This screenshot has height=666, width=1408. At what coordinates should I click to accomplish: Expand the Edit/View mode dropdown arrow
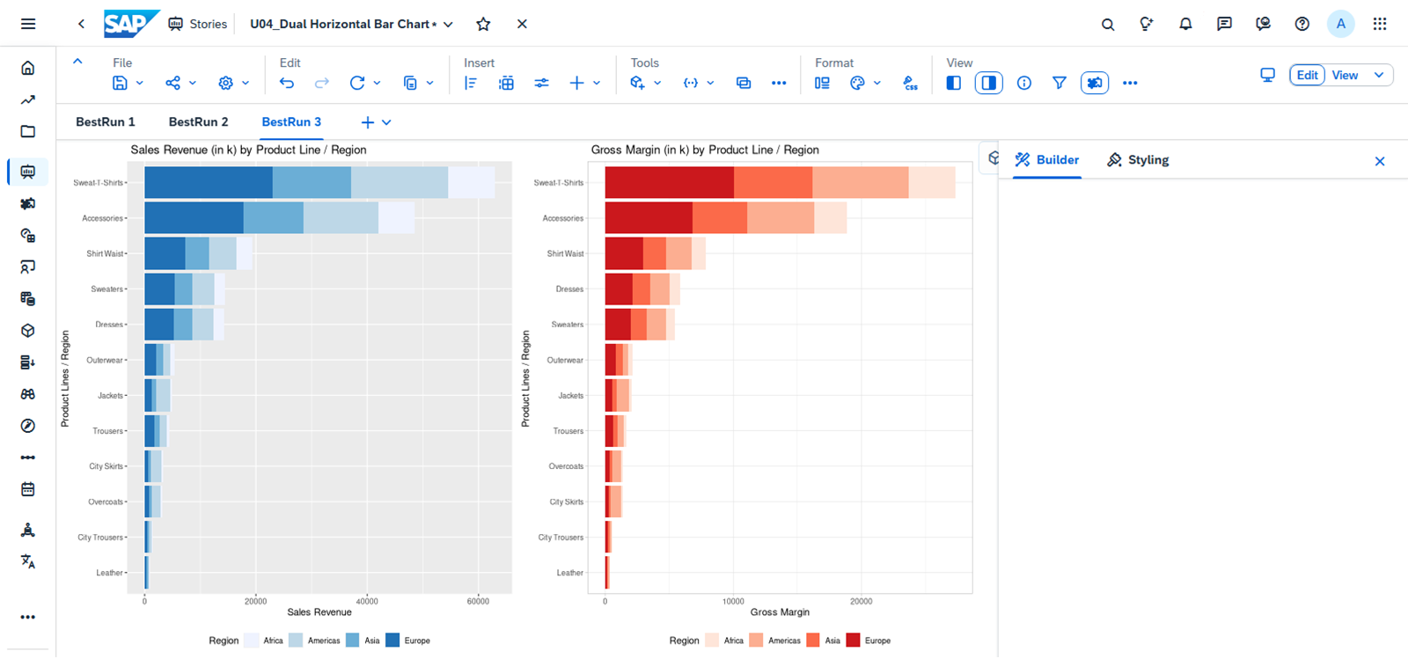tap(1379, 75)
